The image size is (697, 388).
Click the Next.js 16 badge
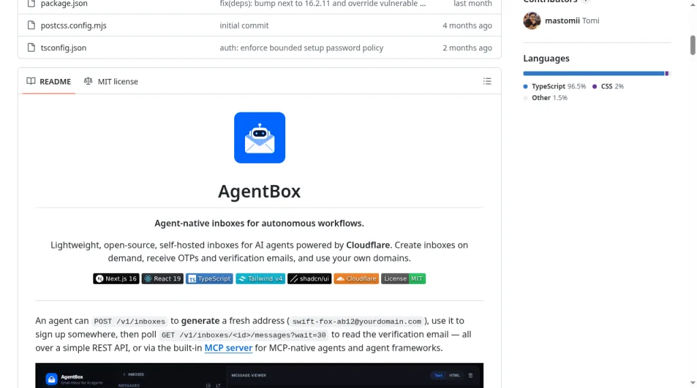coord(116,278)
